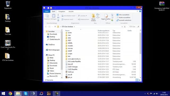Select the cleo folder
The image size is (170, 96).
69,35
